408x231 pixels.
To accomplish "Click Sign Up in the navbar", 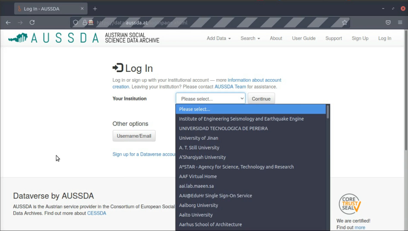I will click(x=360, y=38).
